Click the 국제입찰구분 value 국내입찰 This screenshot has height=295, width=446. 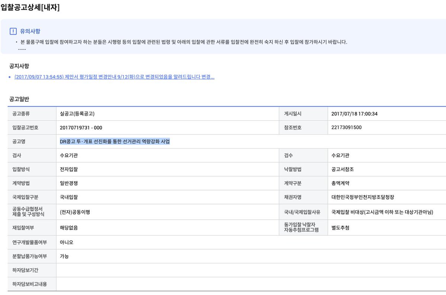(x=69, y=197)
